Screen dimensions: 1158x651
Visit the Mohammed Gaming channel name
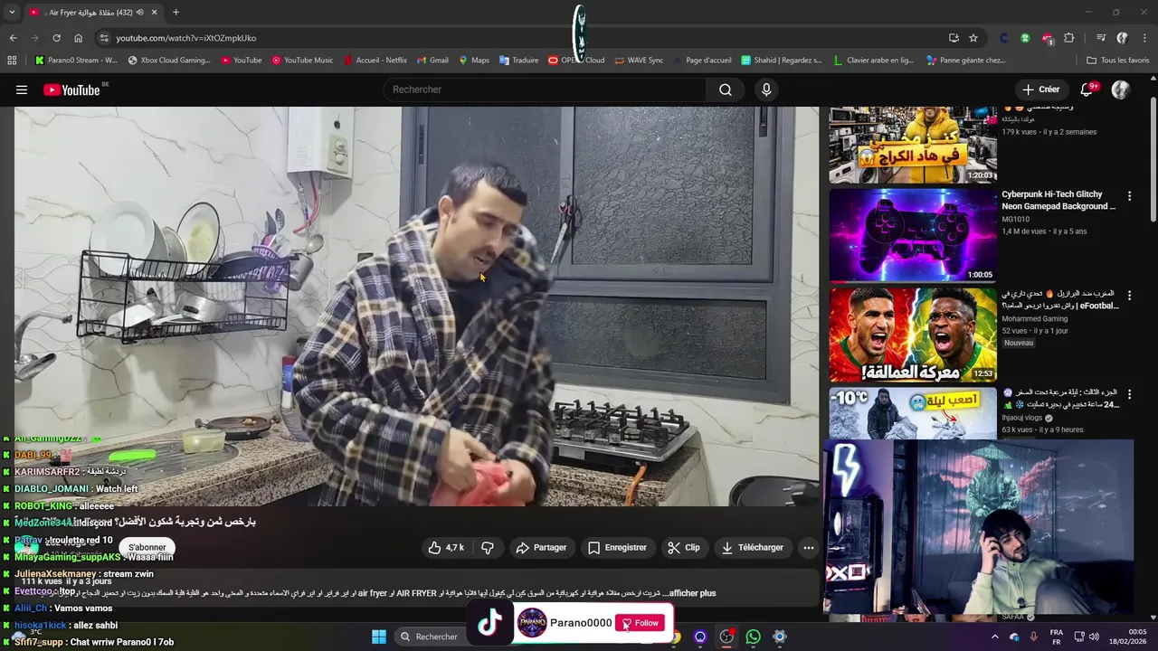click(x=1034, y=318)
